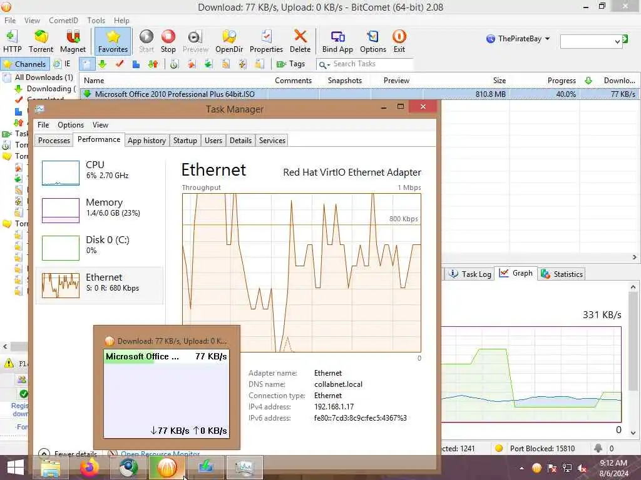Click the Comments column header
Image resolution: width=641 pixels, height=480 pixels.
pyautogui.click(x=293, y=81)
